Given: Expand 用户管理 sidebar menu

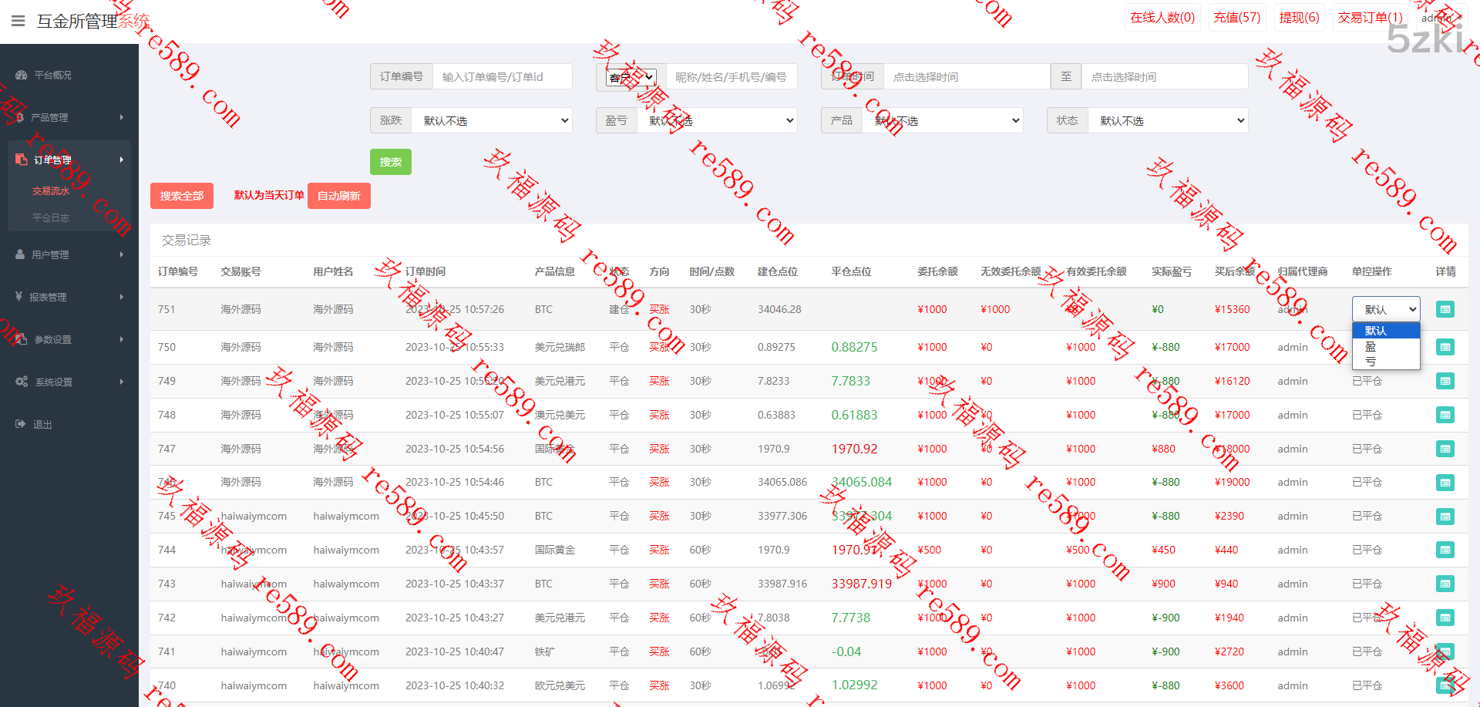Looking at the screenshot, I should pos(51,254).
